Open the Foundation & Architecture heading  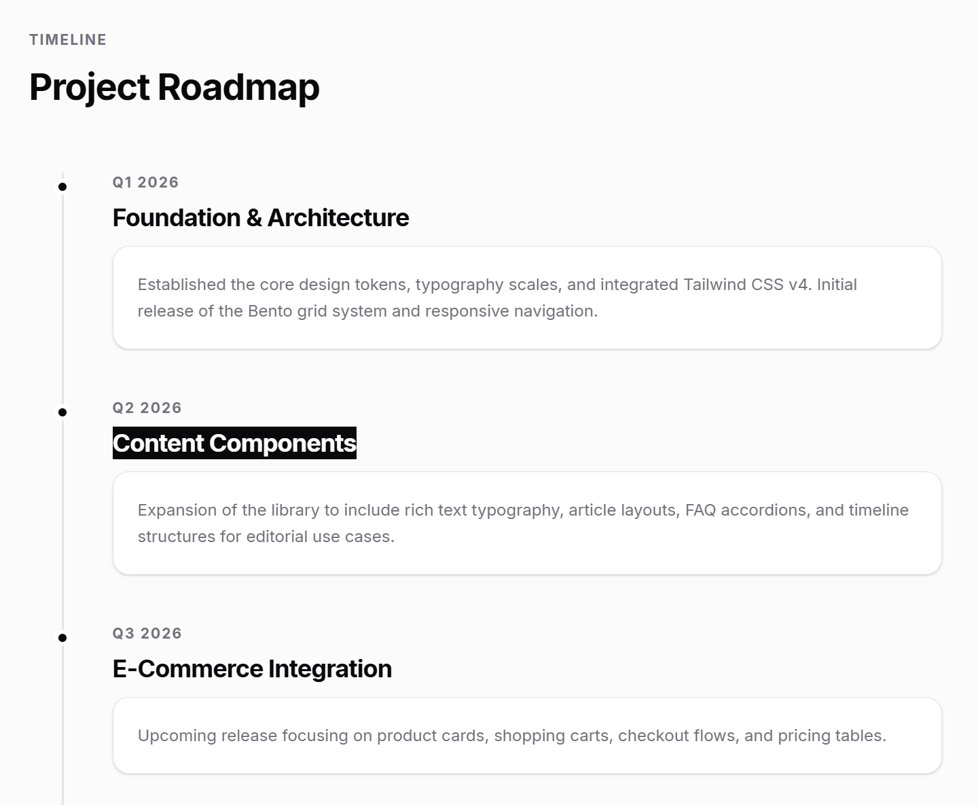261,218
